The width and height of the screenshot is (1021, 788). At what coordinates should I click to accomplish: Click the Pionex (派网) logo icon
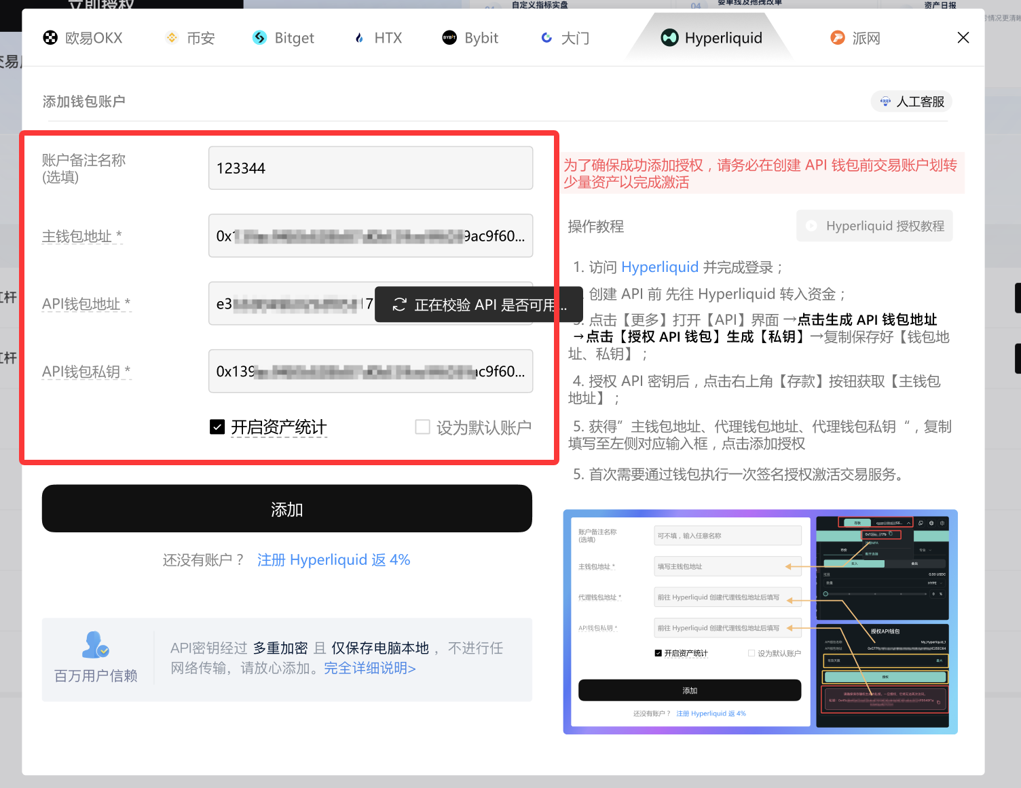(x=838, y=38)
